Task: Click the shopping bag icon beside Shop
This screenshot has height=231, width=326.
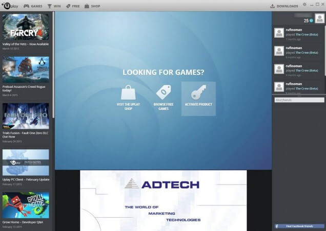Action: pyautogui.click(x=87, y=6)
